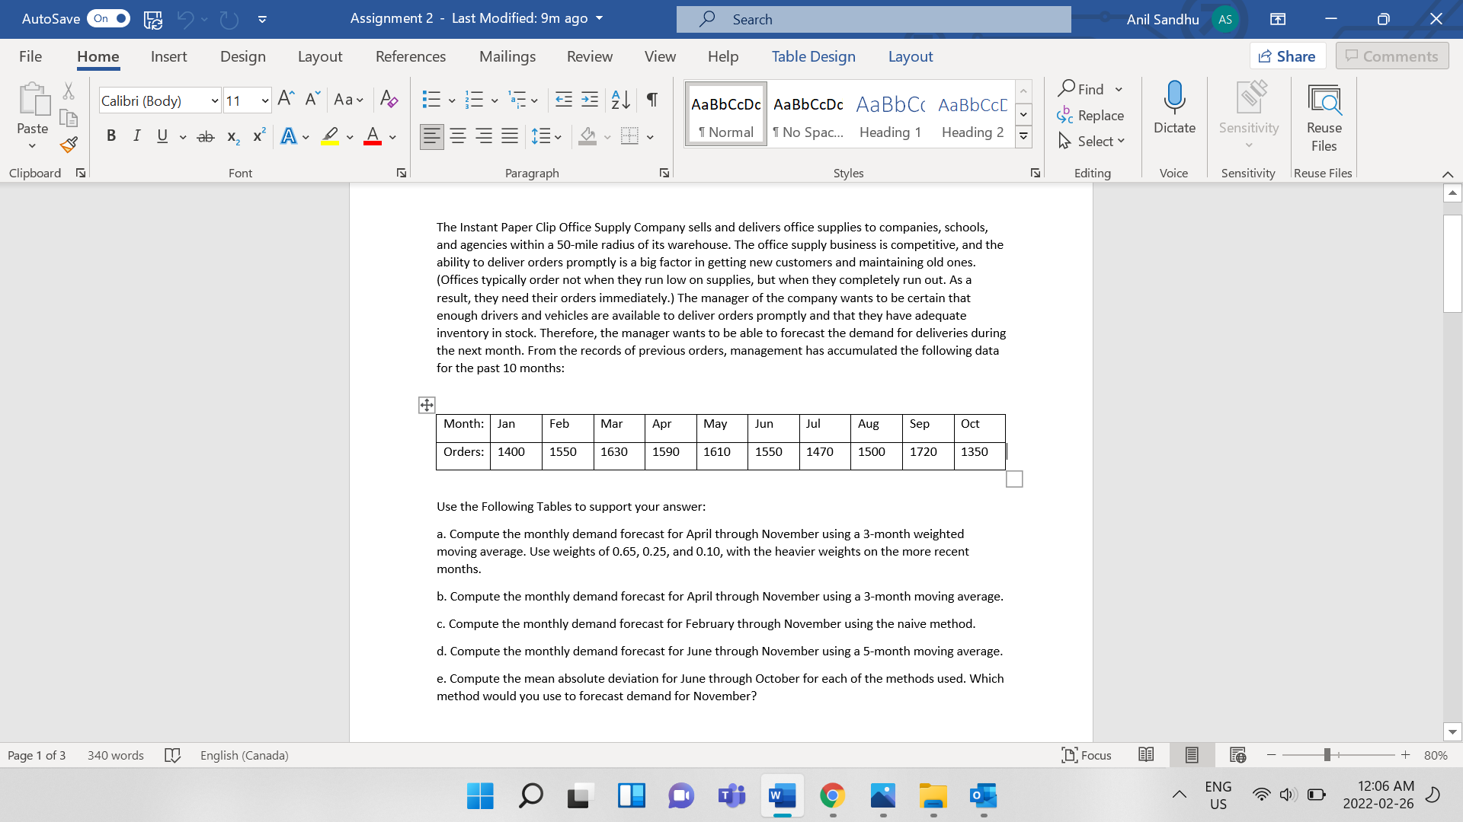
Task: Click the 340 words count in status bar
Action: pyautogui.click(x=115, y=755)
